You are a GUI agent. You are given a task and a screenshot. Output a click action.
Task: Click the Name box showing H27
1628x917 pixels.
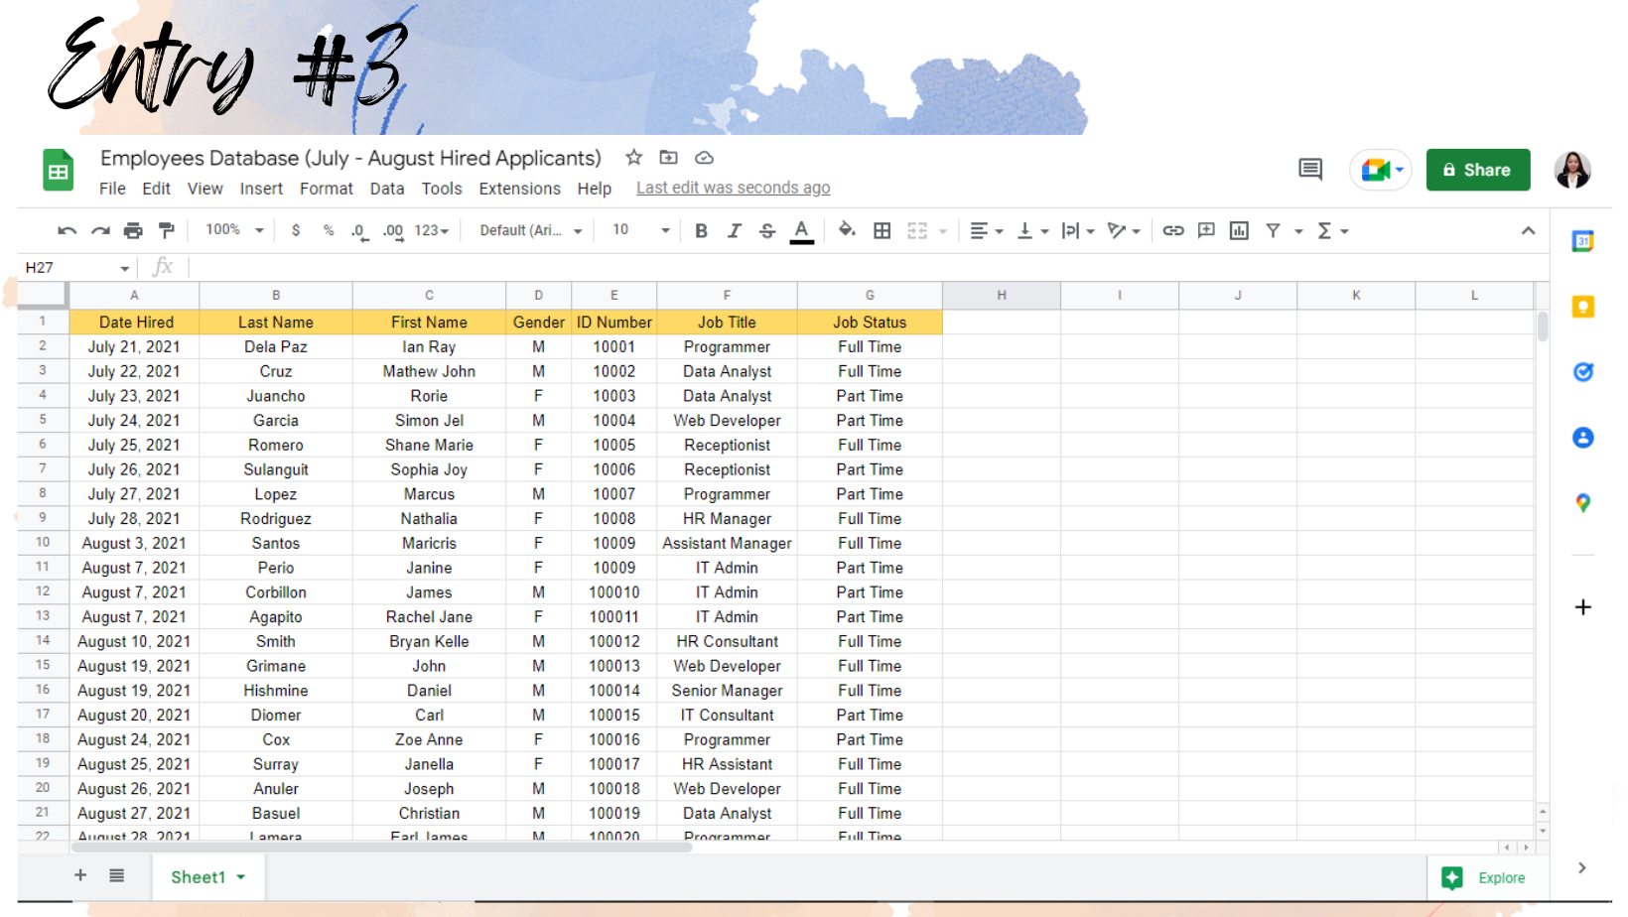[x=78, y=268]
